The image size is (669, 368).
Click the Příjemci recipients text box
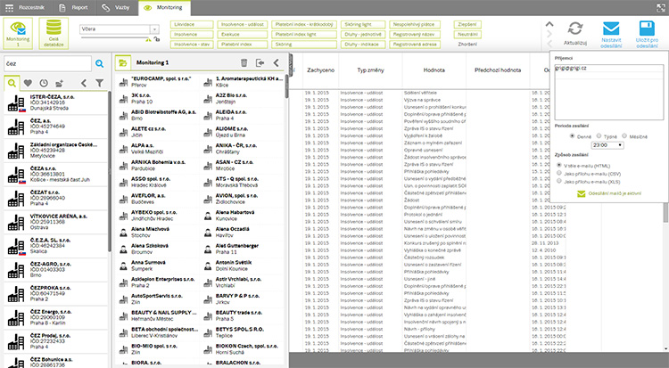pyautogui.click(x=609, y=92)
